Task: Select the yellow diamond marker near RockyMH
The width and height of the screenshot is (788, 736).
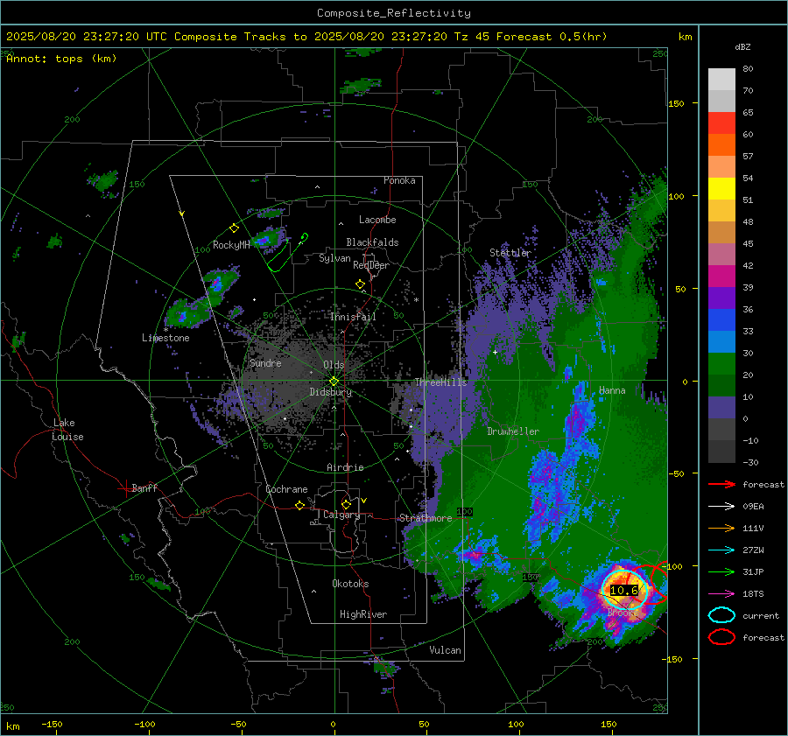Action: pyautogui.click(x=234, y=228)
